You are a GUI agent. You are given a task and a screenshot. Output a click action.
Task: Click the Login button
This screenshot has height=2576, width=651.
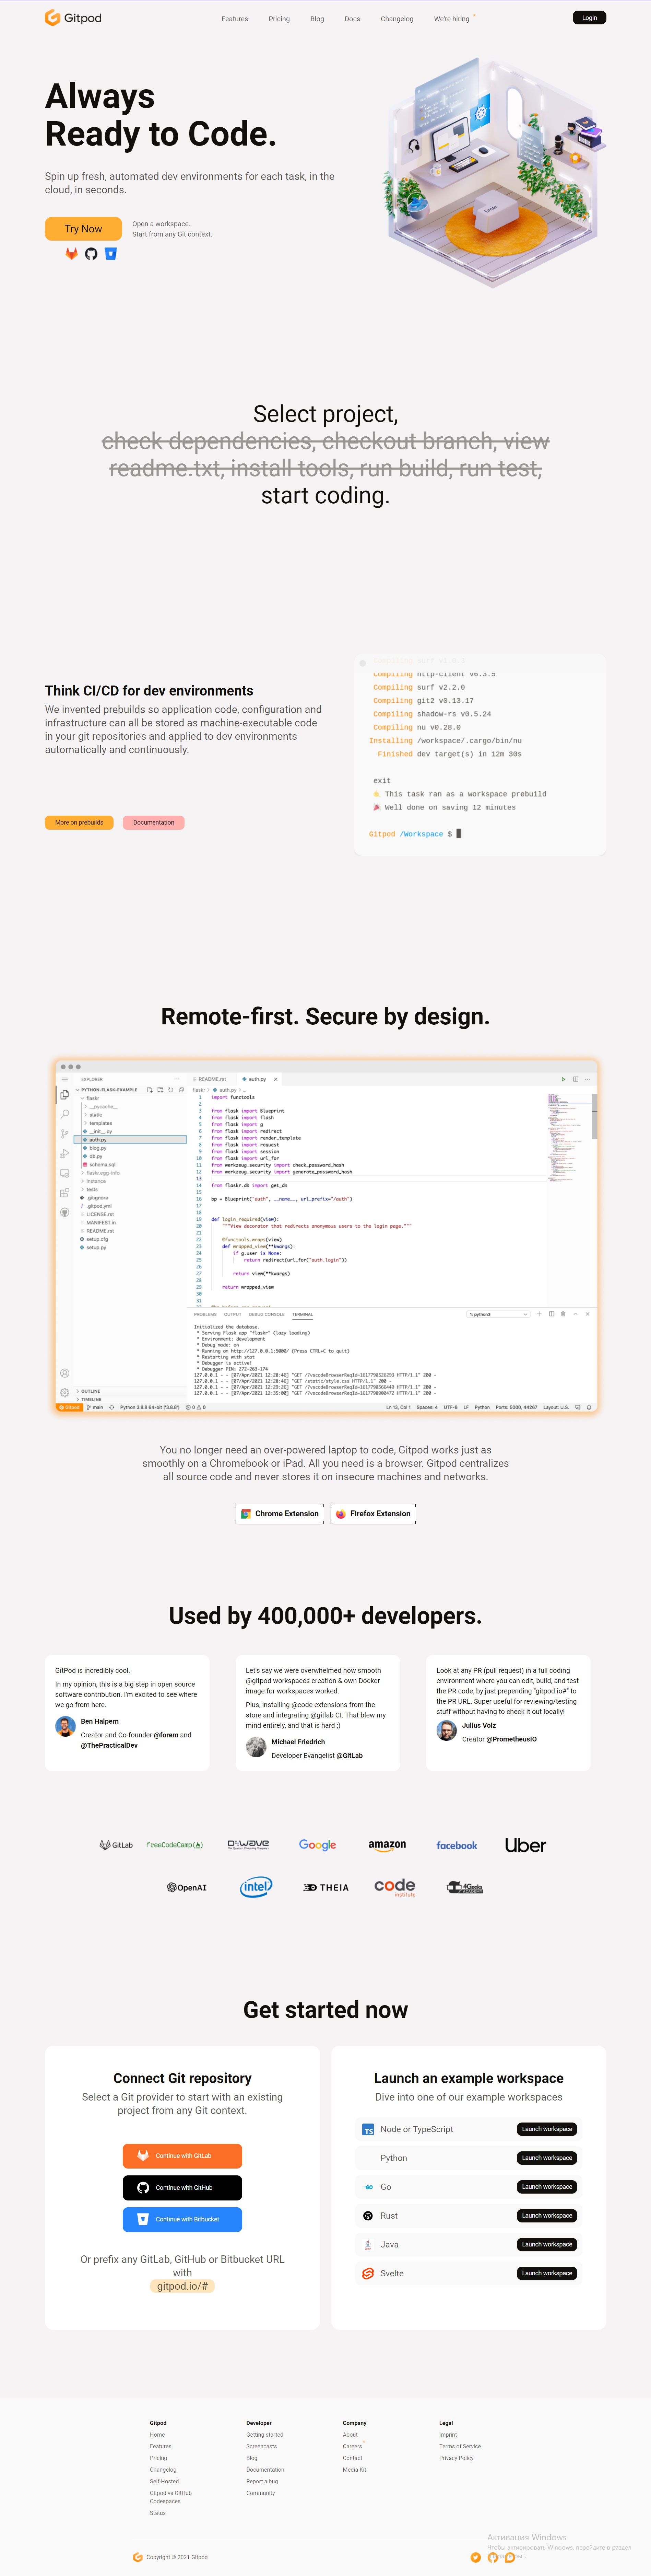click(x=589, y=18)
